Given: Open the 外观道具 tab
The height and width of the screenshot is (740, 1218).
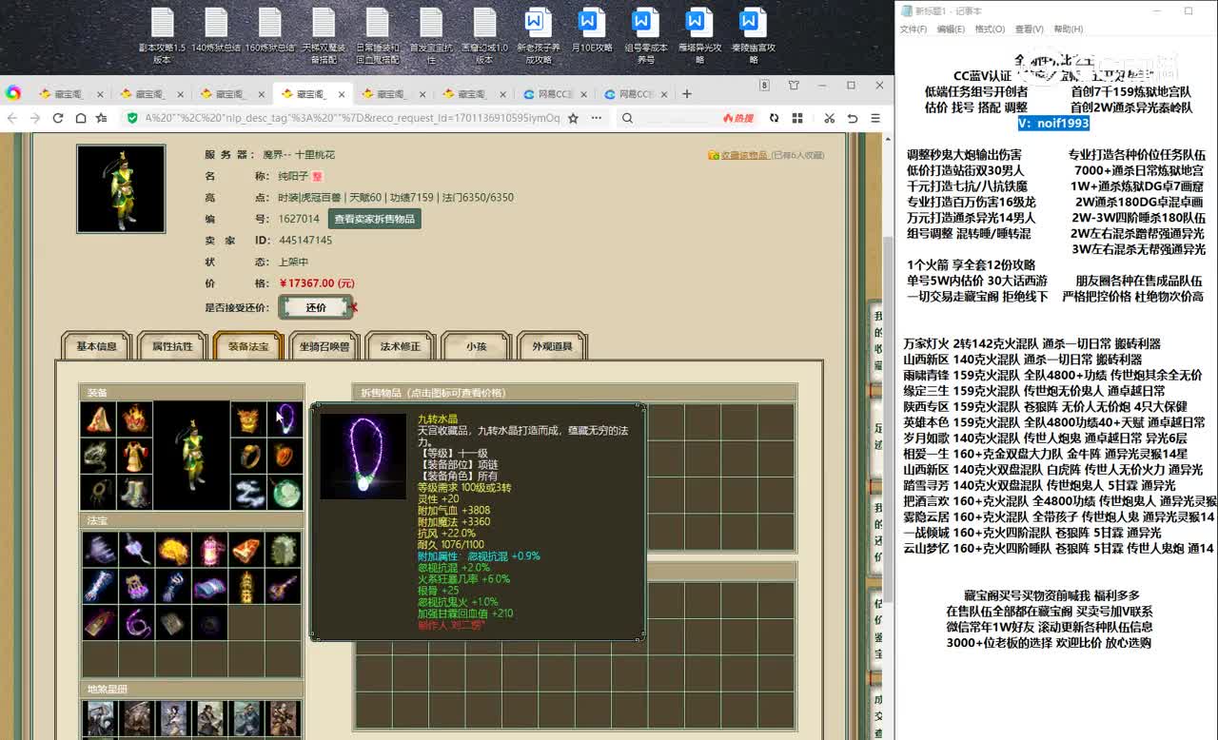Looking at the screenshot, I should pyautogui.click(x=553, y=346).
